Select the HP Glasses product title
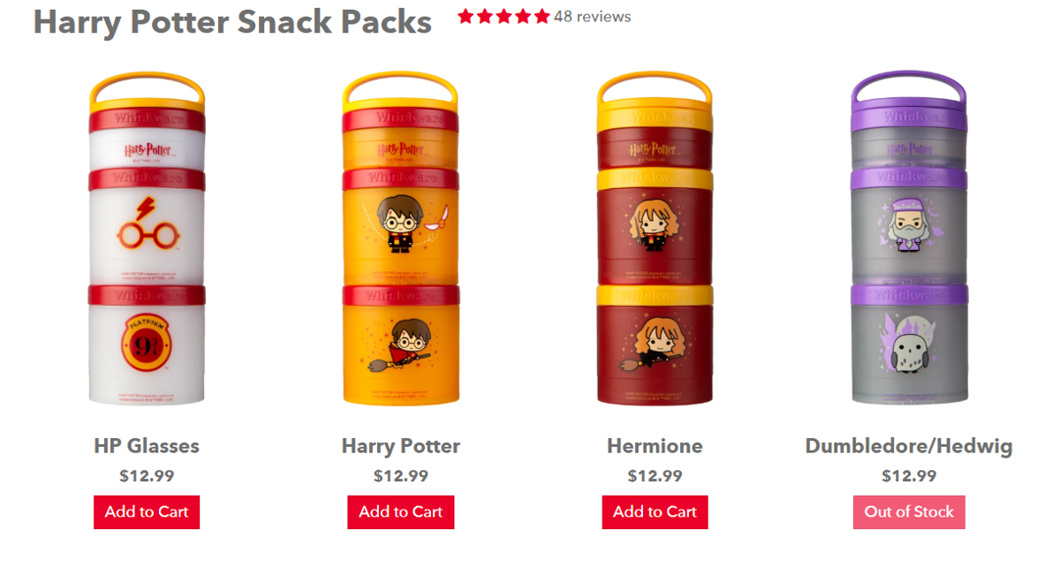This screenshot has height=583, width=1060. [147, 446]
